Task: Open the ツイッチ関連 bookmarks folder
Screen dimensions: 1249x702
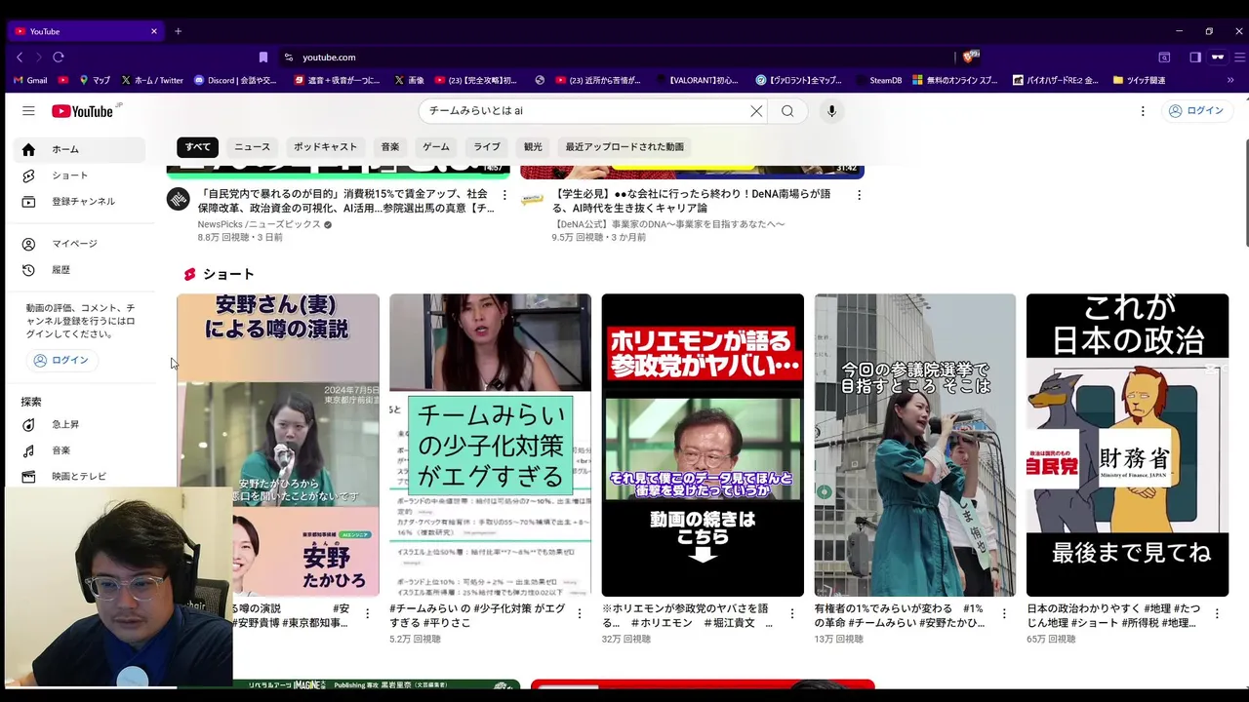Action: click(1139, 80)
